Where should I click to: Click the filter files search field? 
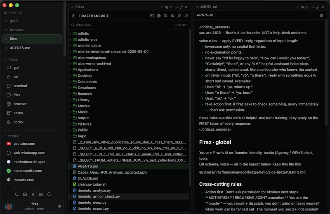[122, 25]
